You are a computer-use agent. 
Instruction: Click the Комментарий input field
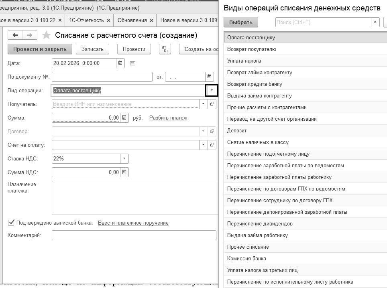coord(134,235)
